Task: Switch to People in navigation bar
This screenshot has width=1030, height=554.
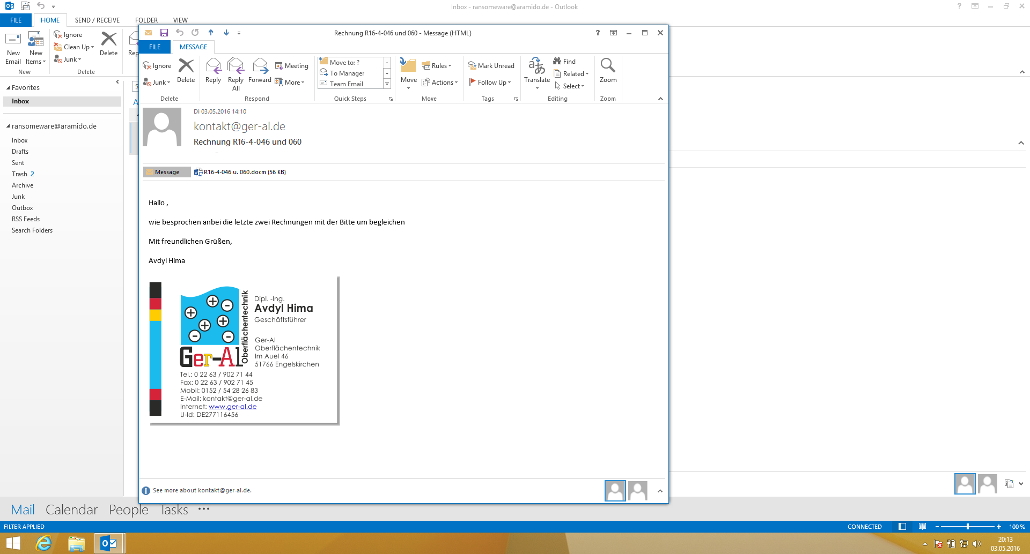Action: 128,510
